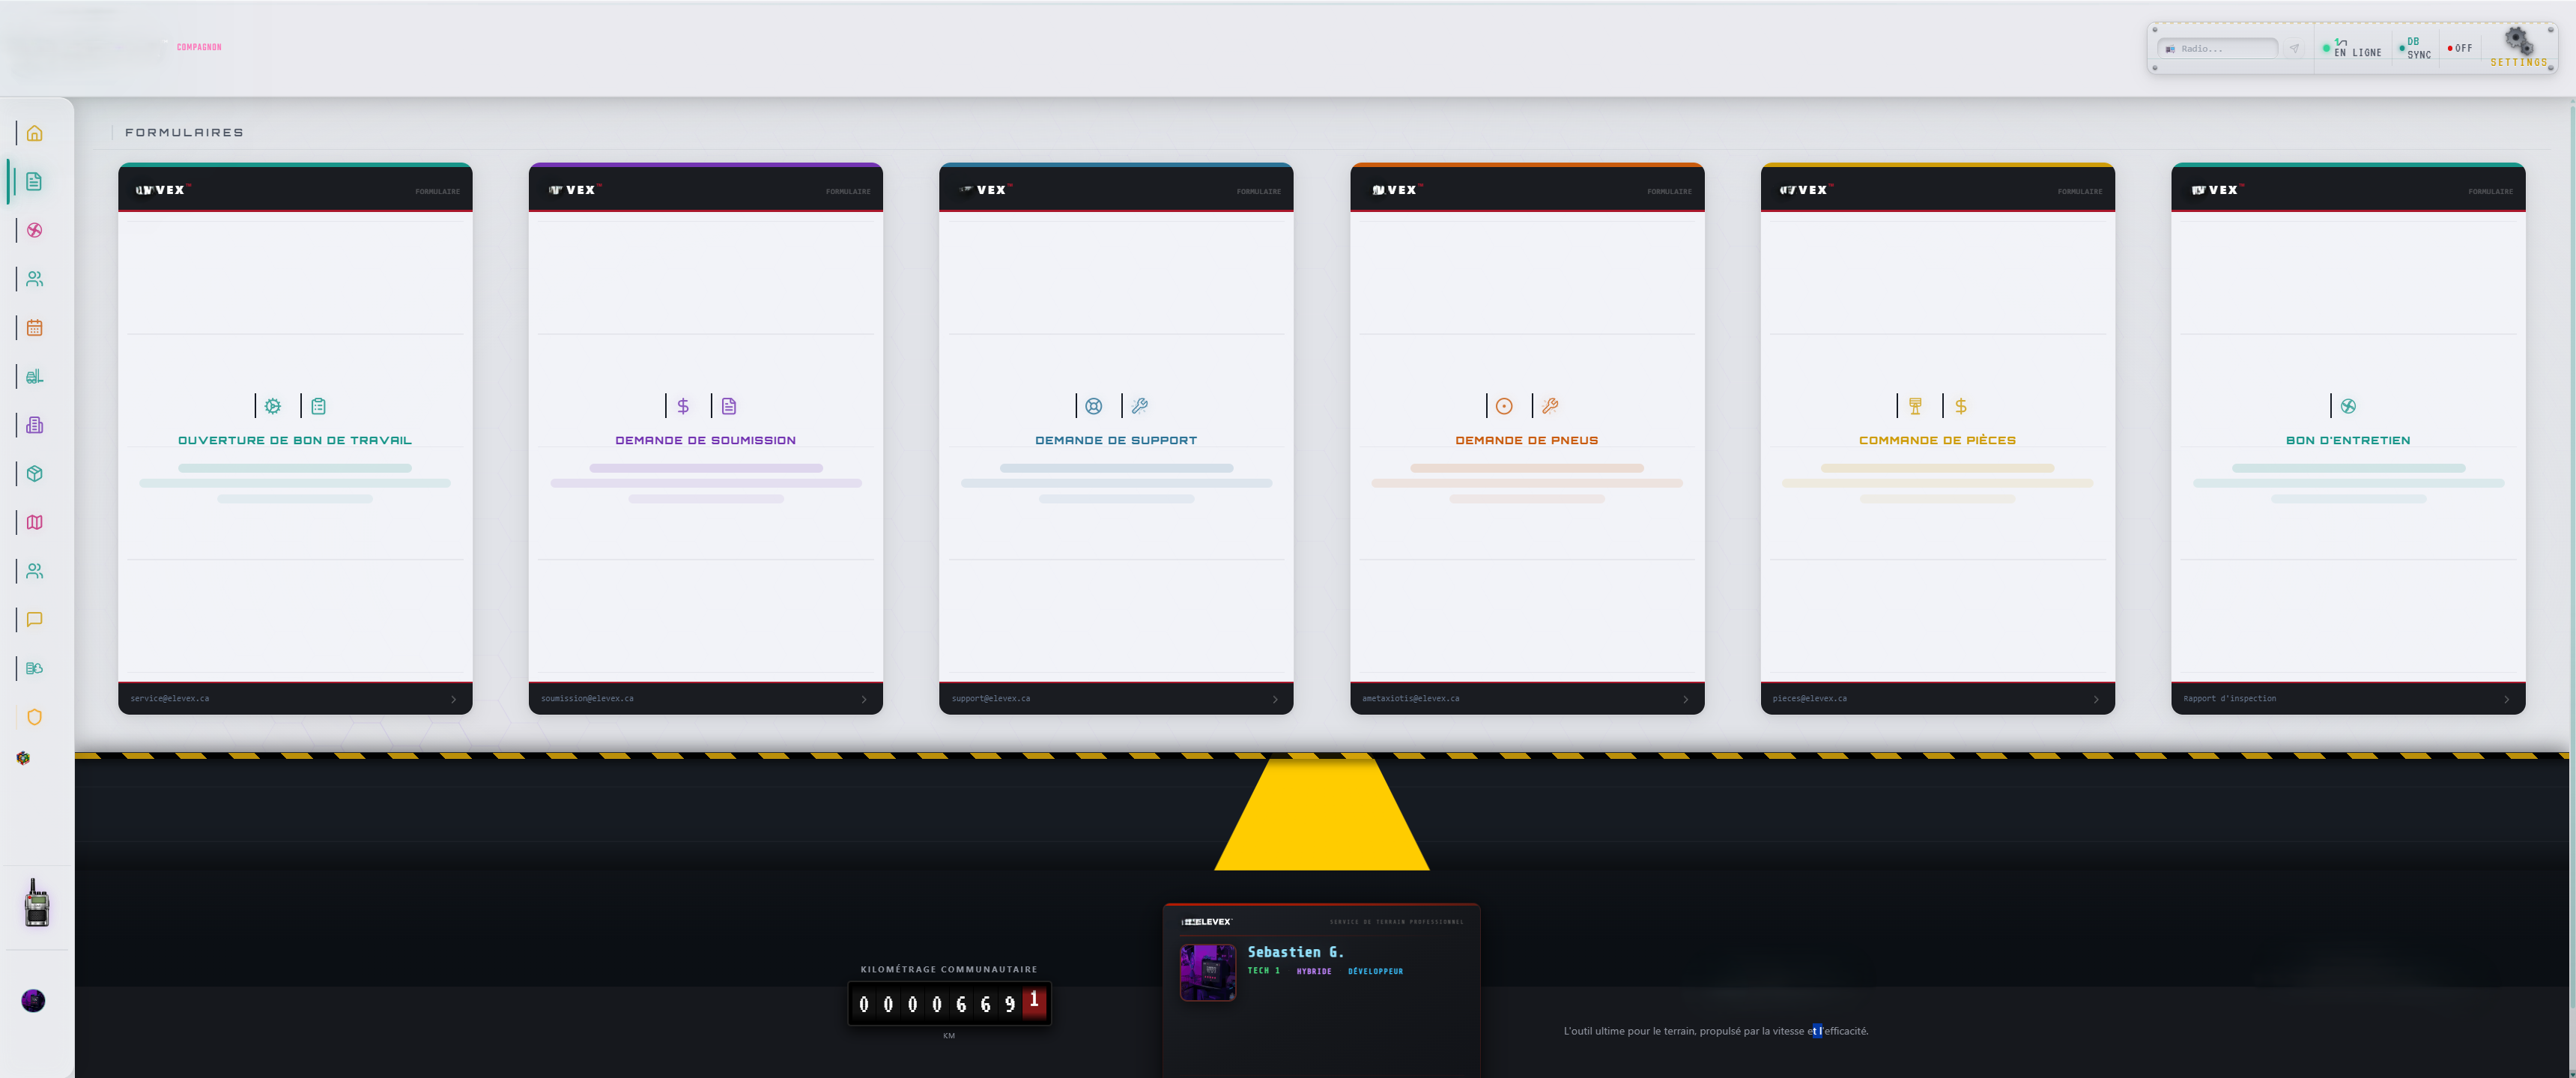
Task: Click the wrench icon on Demande de support card
Action: [x=1140, y=406]
